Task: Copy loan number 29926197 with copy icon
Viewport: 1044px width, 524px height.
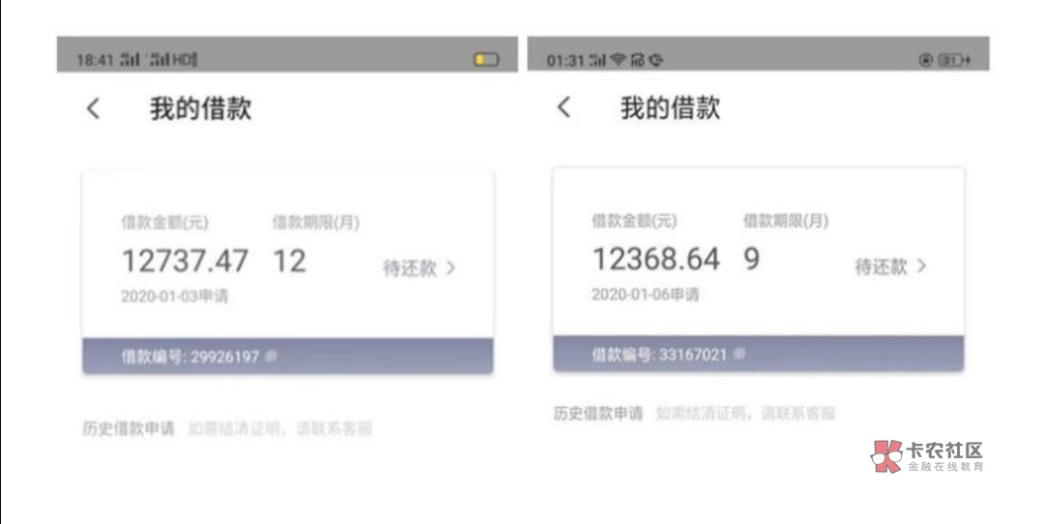Action: [271, 357]
